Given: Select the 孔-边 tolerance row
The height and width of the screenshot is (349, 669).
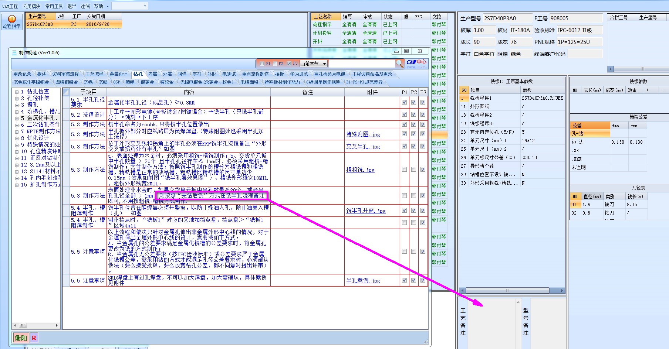Looking at the screenshot, I should point(608,134).
